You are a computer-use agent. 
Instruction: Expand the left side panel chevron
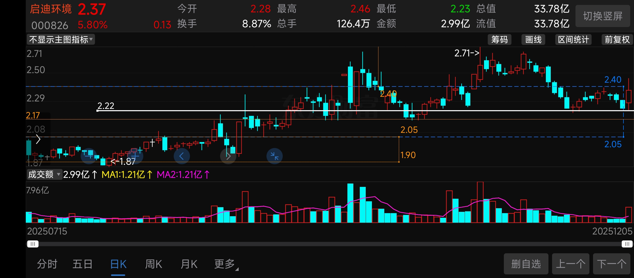[38, 139]
